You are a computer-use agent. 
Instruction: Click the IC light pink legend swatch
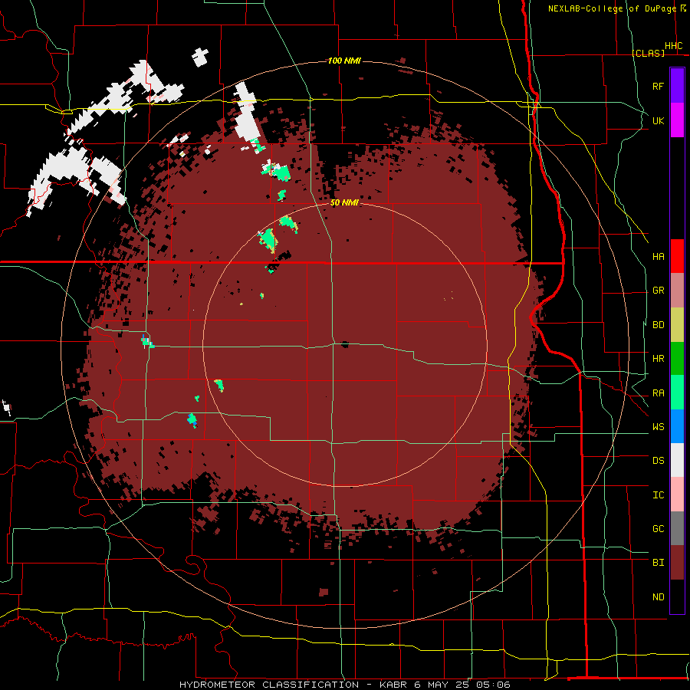point(677,495)
